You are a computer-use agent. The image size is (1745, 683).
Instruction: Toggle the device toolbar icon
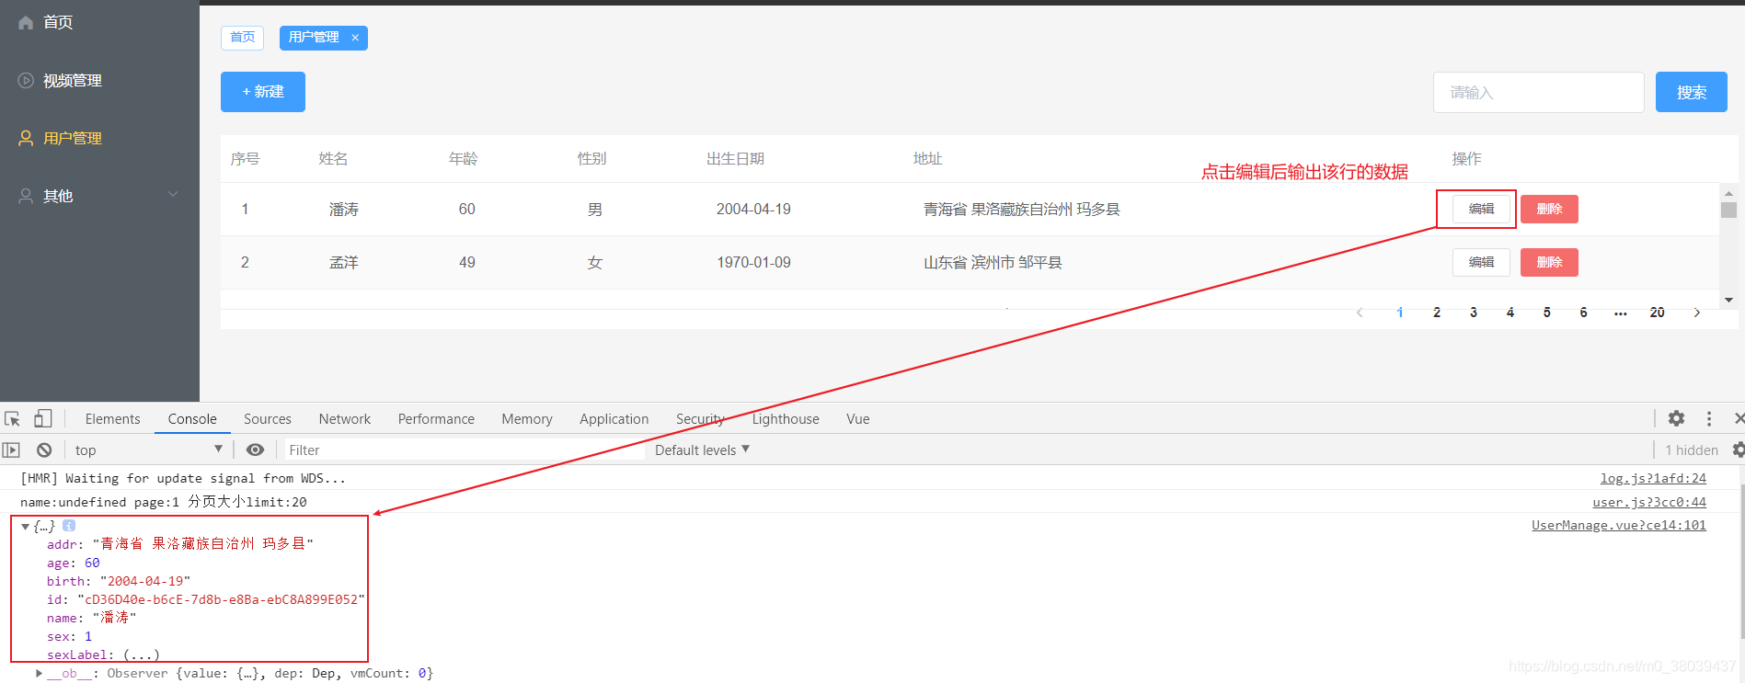click(42, 419)
